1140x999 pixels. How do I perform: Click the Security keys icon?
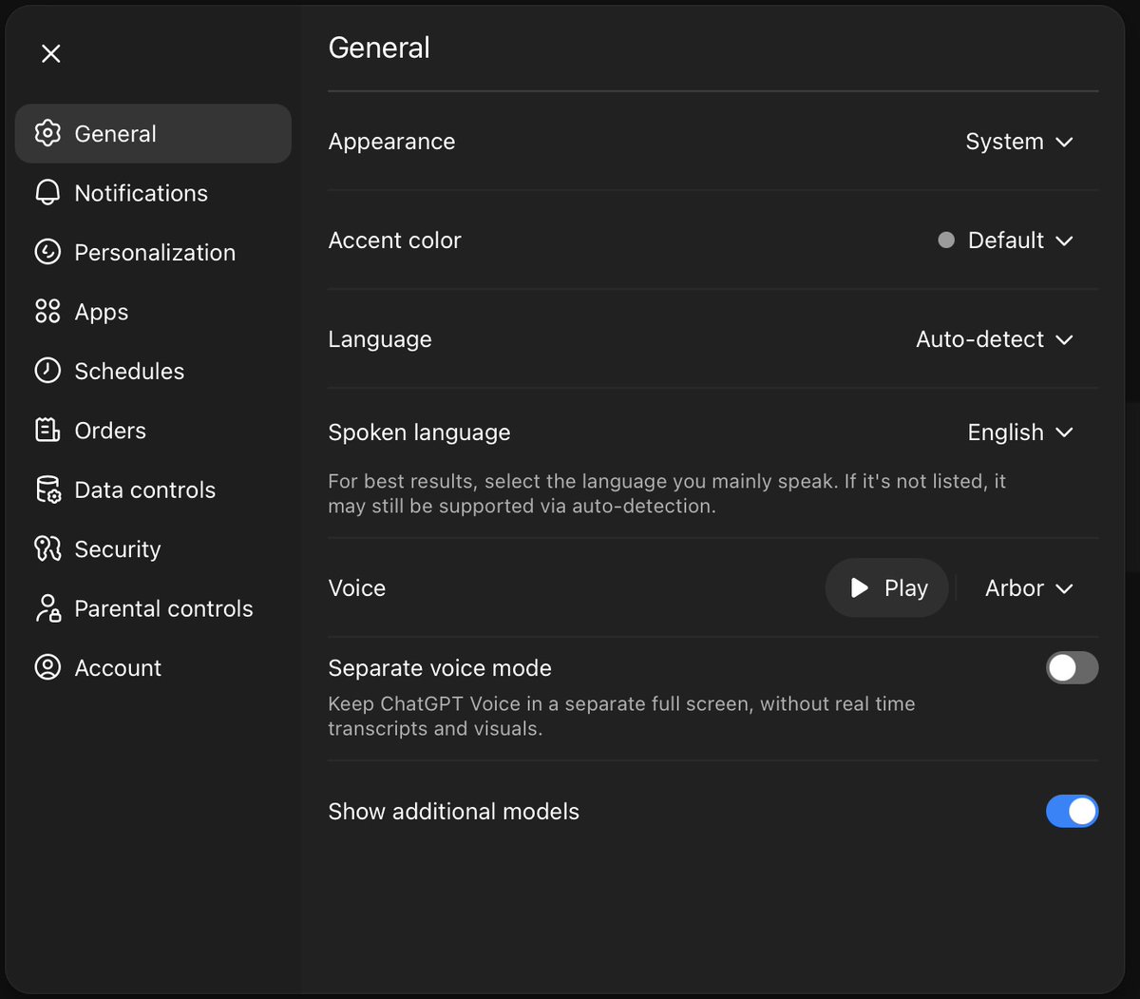(x=47, y=549)
